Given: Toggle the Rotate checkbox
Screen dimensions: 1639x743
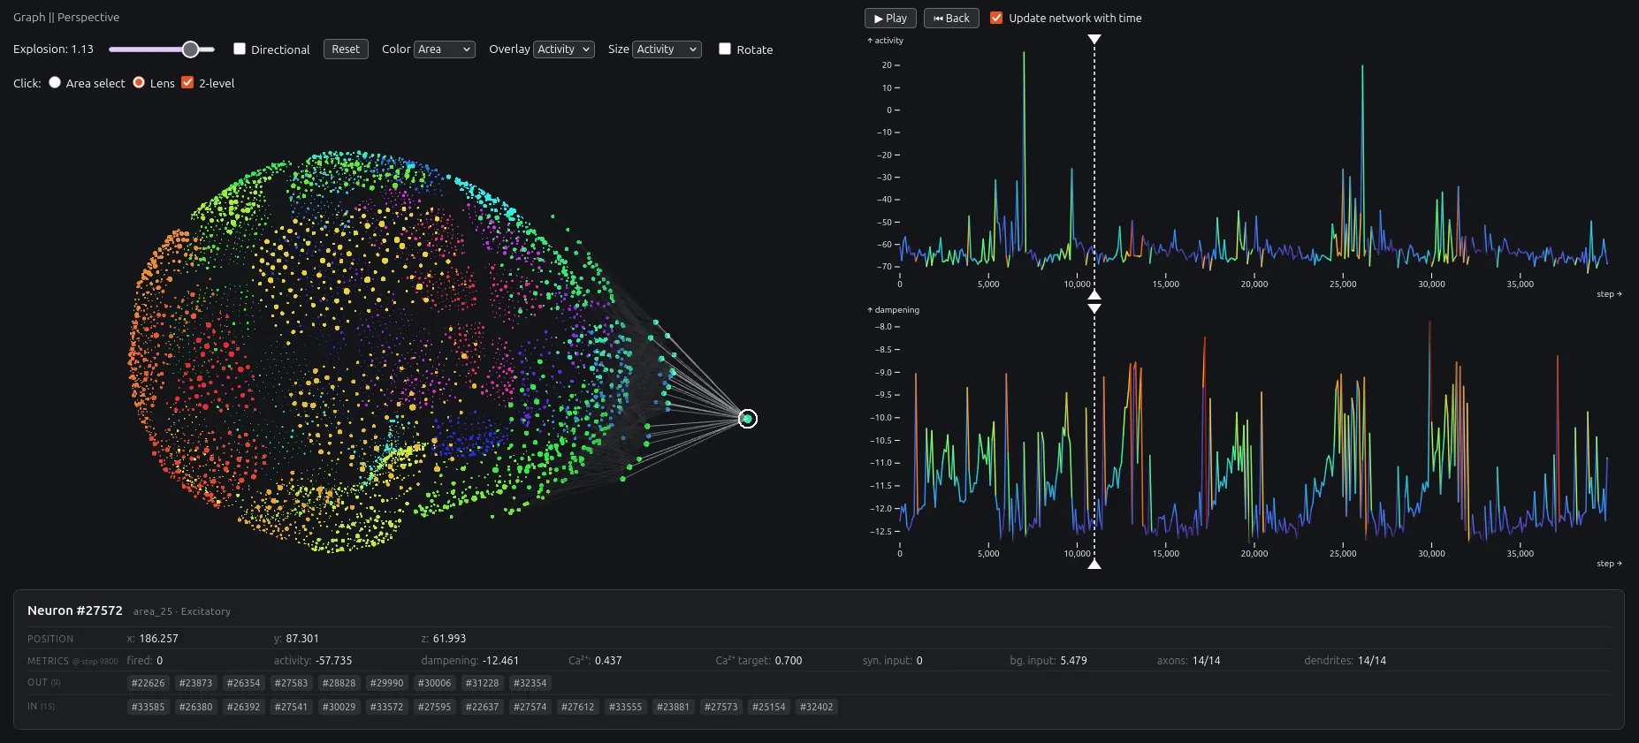Looking at the screenshot, I should (x=725, y=49).
